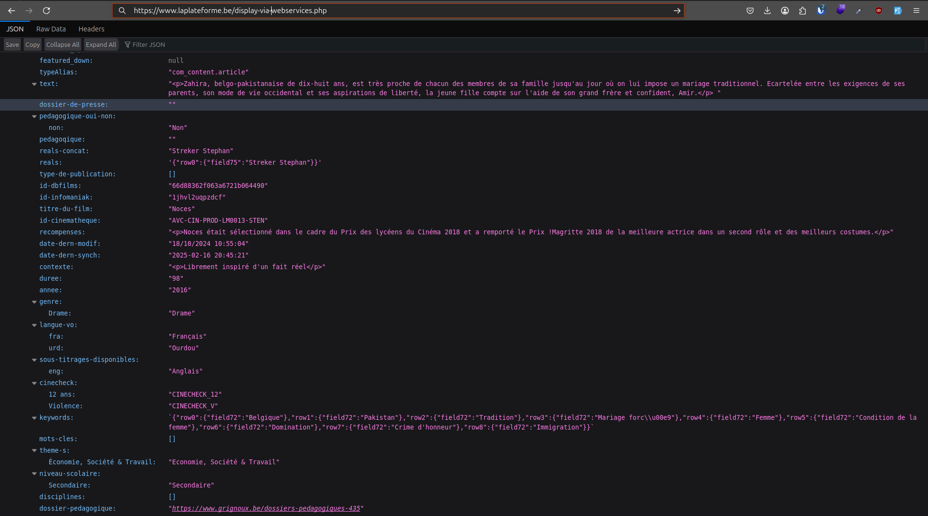Click the "CINECHECK_V" value
Viewport: 928px width, 516px height.
[x=193, y=406]
